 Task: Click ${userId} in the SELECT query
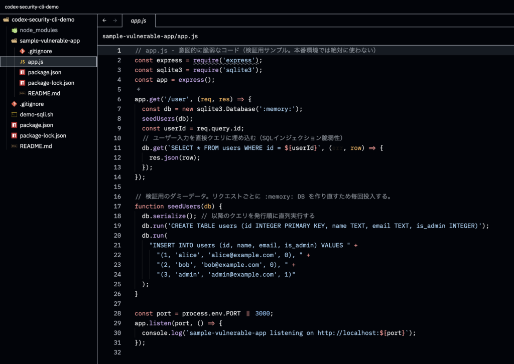point(301,148)
